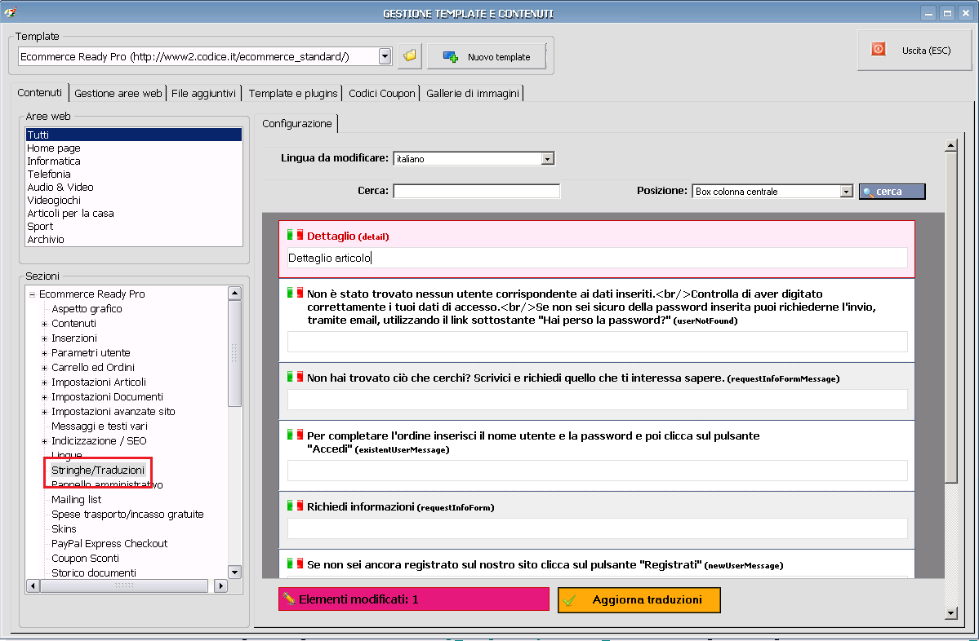The width and height of the screenshot is (979, 641).
Task: Select Mailing list section
Action: (x=76, y=499)
